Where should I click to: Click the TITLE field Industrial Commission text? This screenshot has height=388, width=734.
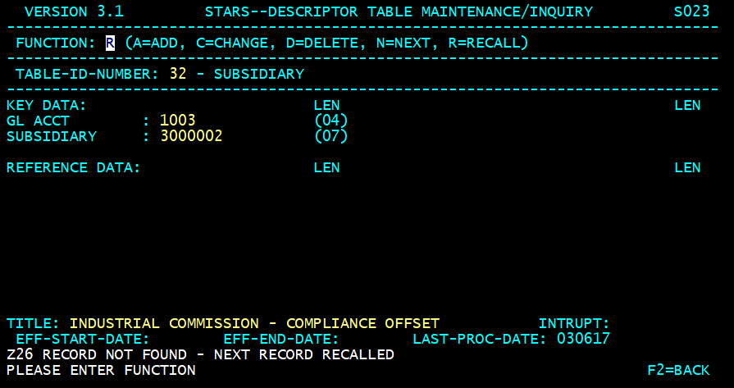254,323
